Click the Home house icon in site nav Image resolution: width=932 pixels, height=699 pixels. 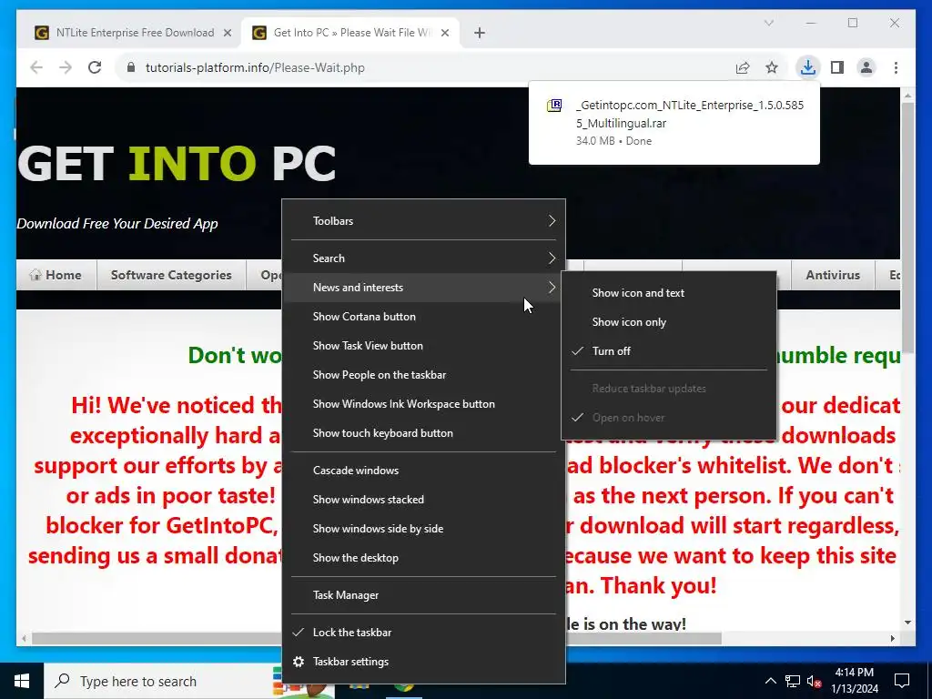click(x=35, y=275)
